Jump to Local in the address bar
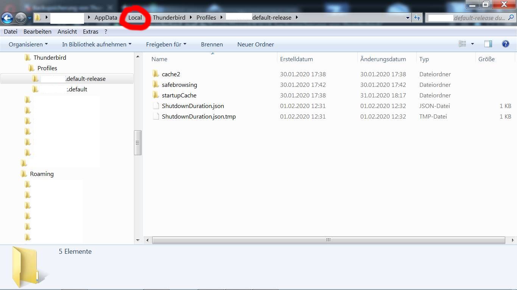 pos(135,17)
